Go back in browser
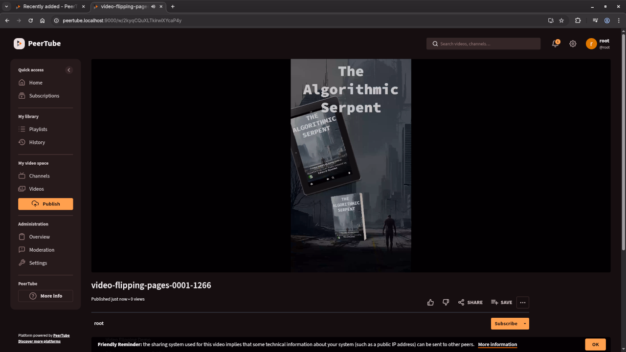 click(x=7, y=21)
